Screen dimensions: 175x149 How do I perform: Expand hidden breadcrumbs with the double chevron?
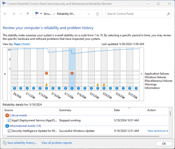click(x=41, y=14)
